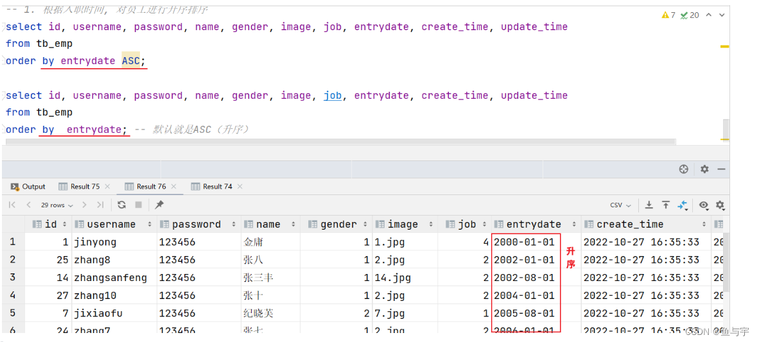Sort by the image column header
The height and width of the screenshot is (342, 759).
[405, 225]
